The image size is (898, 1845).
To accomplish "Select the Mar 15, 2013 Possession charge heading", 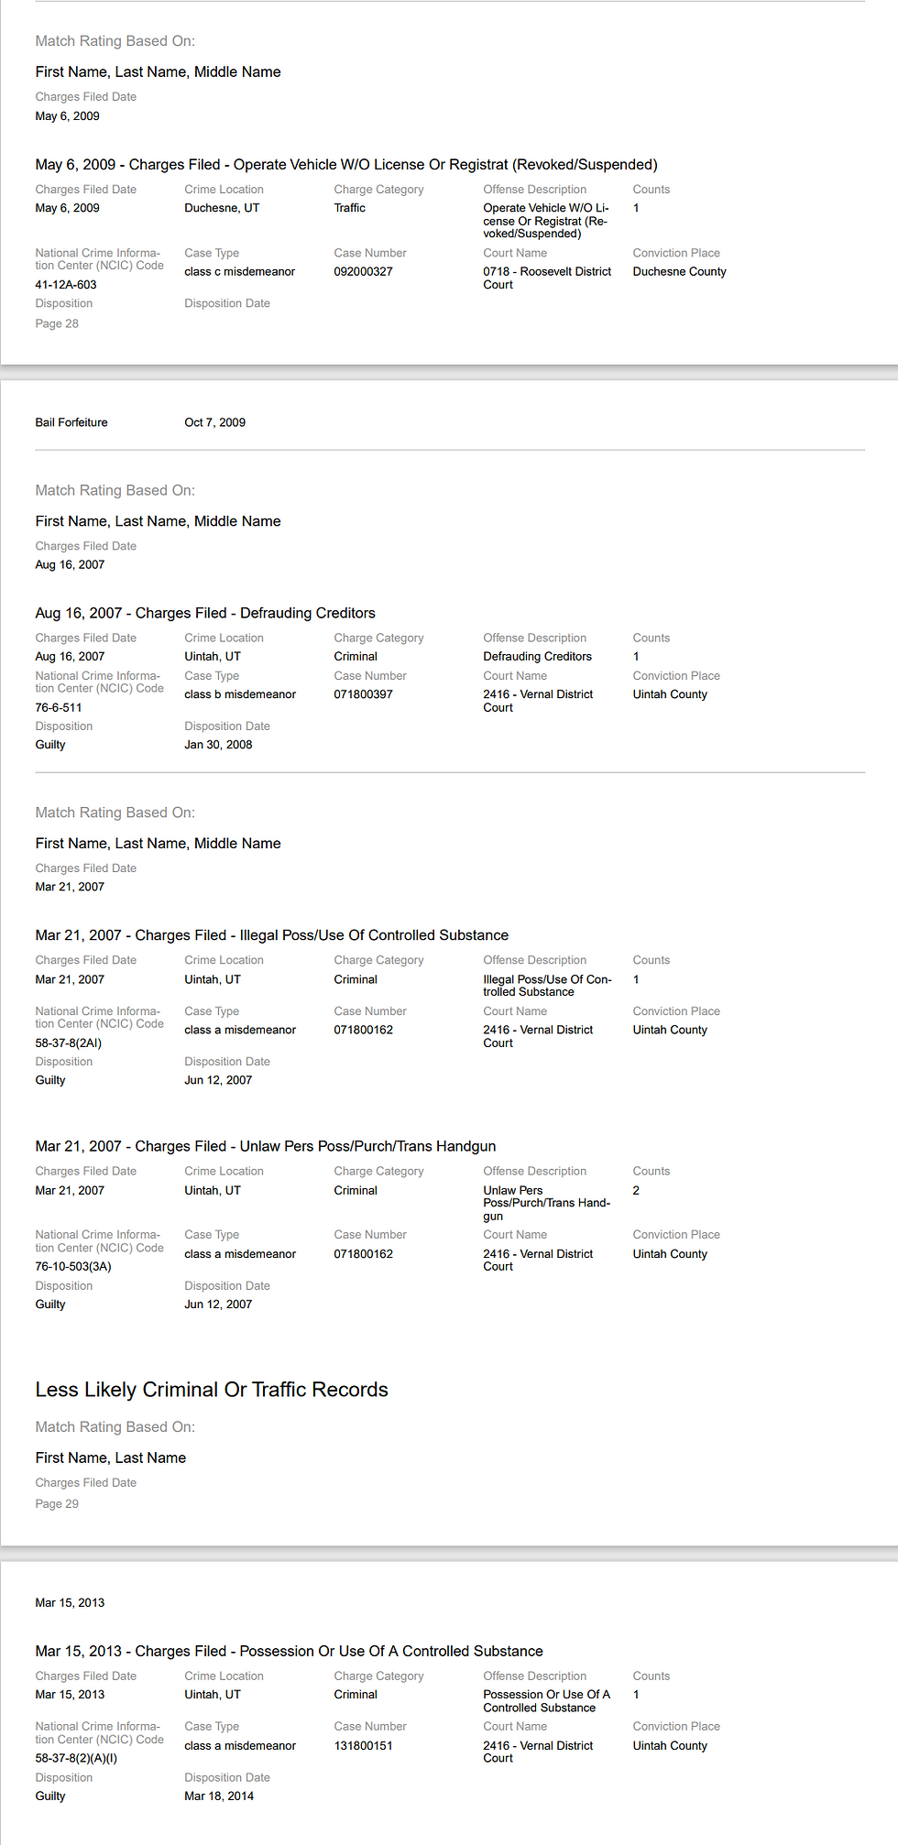I will click(289, 1651).
